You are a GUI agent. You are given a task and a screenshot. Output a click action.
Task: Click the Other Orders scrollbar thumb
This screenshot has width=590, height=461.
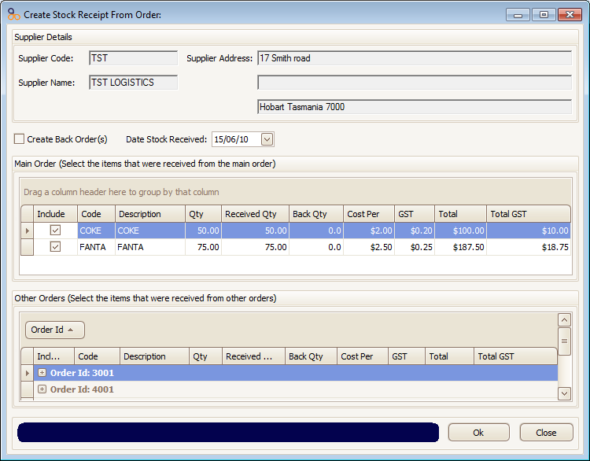pyautogui.click(x=564, y=341)
